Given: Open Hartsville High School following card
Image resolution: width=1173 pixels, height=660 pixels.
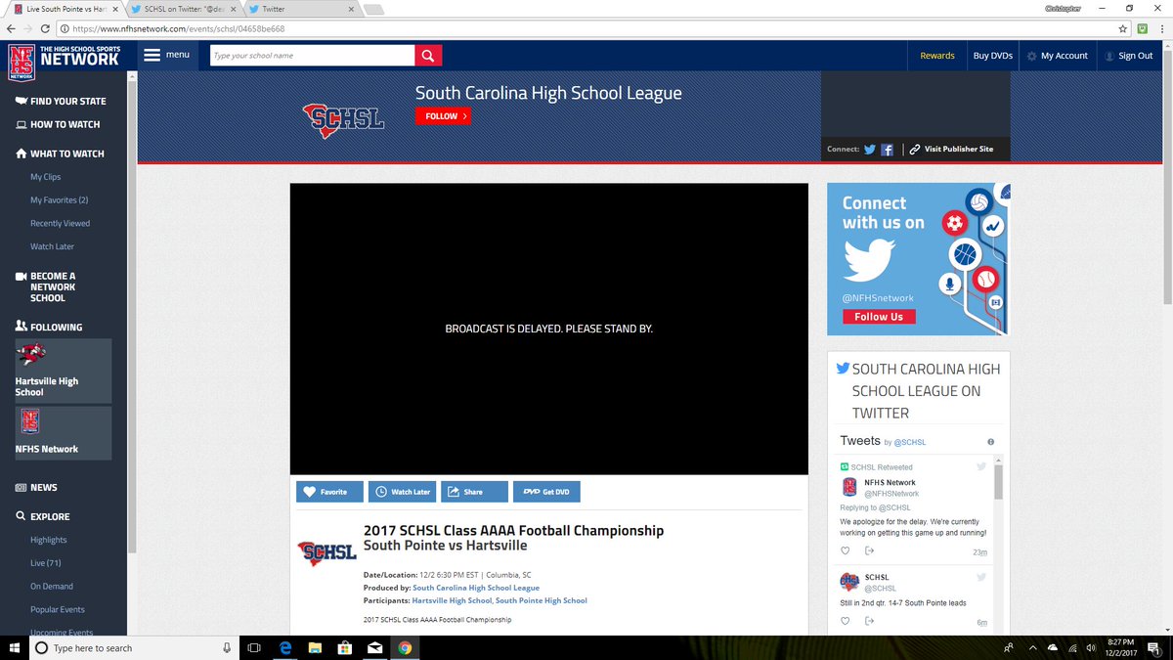Looking at the screenshot, I should (64, 371).
